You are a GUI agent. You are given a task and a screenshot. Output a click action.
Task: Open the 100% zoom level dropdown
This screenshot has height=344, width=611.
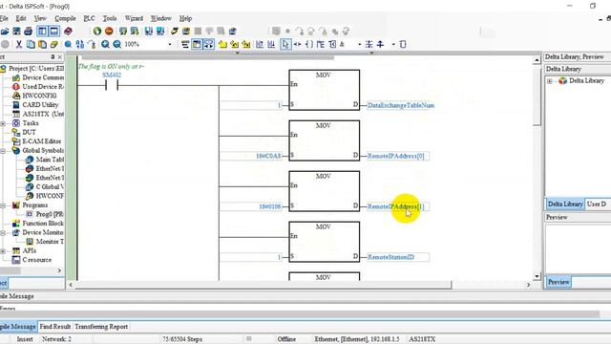tap(170, 45)
